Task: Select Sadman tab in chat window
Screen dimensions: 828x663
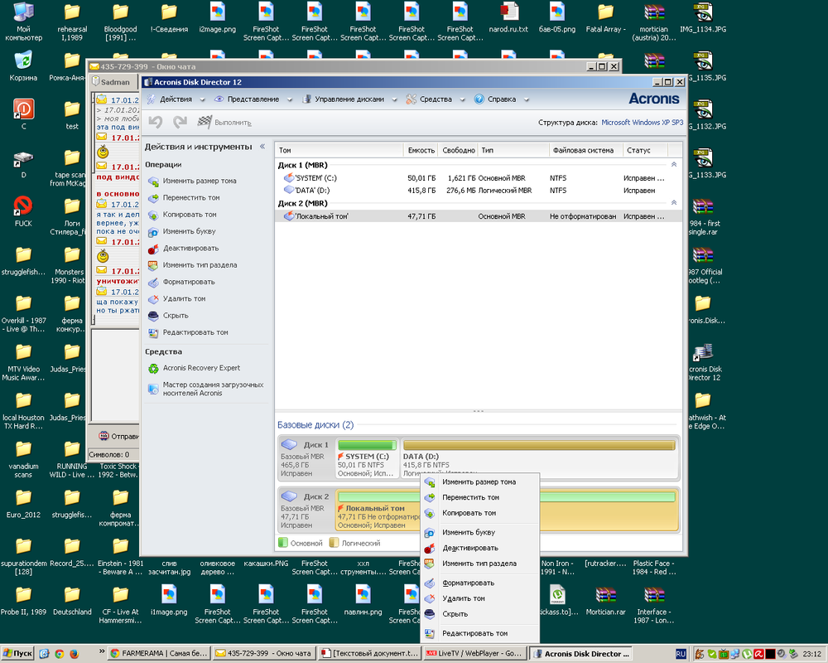Action: coord(112,82)
